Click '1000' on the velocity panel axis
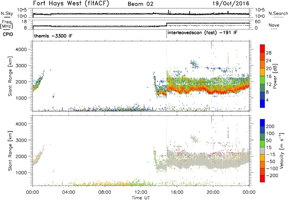The width and height of the screenshot is (288, 200). tap(21, 173)
